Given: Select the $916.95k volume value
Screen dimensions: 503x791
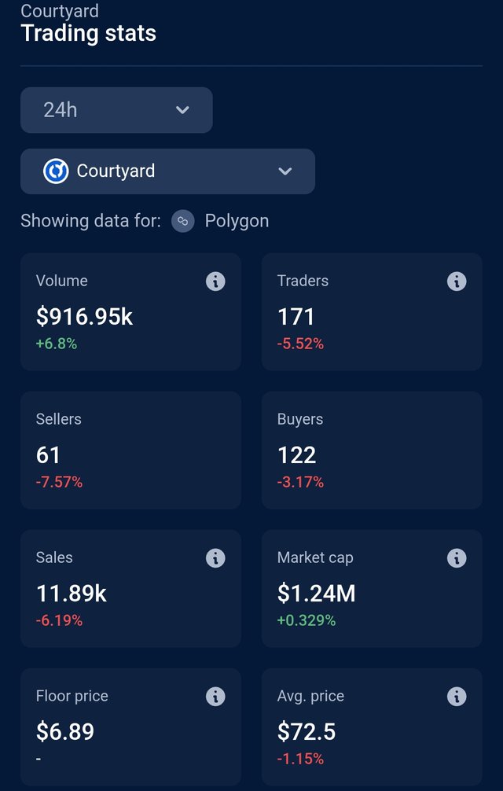Looking at the screenshot, I should 84,317.
